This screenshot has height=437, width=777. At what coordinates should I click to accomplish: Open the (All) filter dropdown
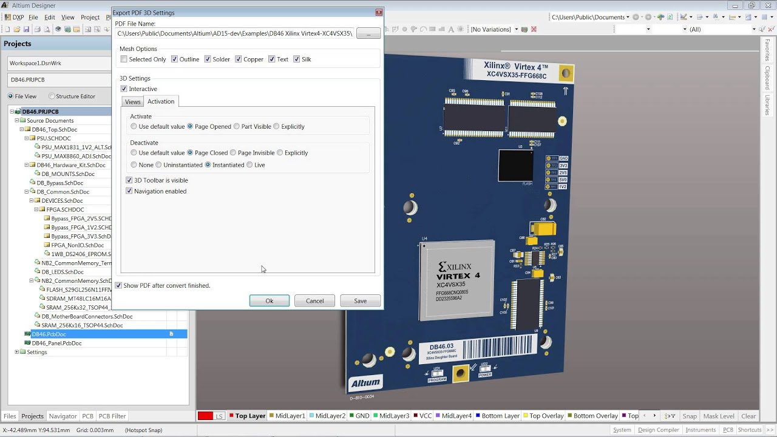tap(754, 29)
